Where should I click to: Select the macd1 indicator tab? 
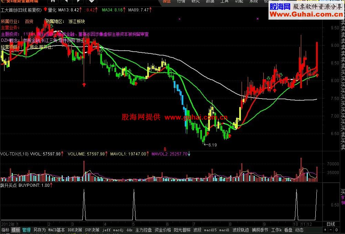(x=224, y=230)
